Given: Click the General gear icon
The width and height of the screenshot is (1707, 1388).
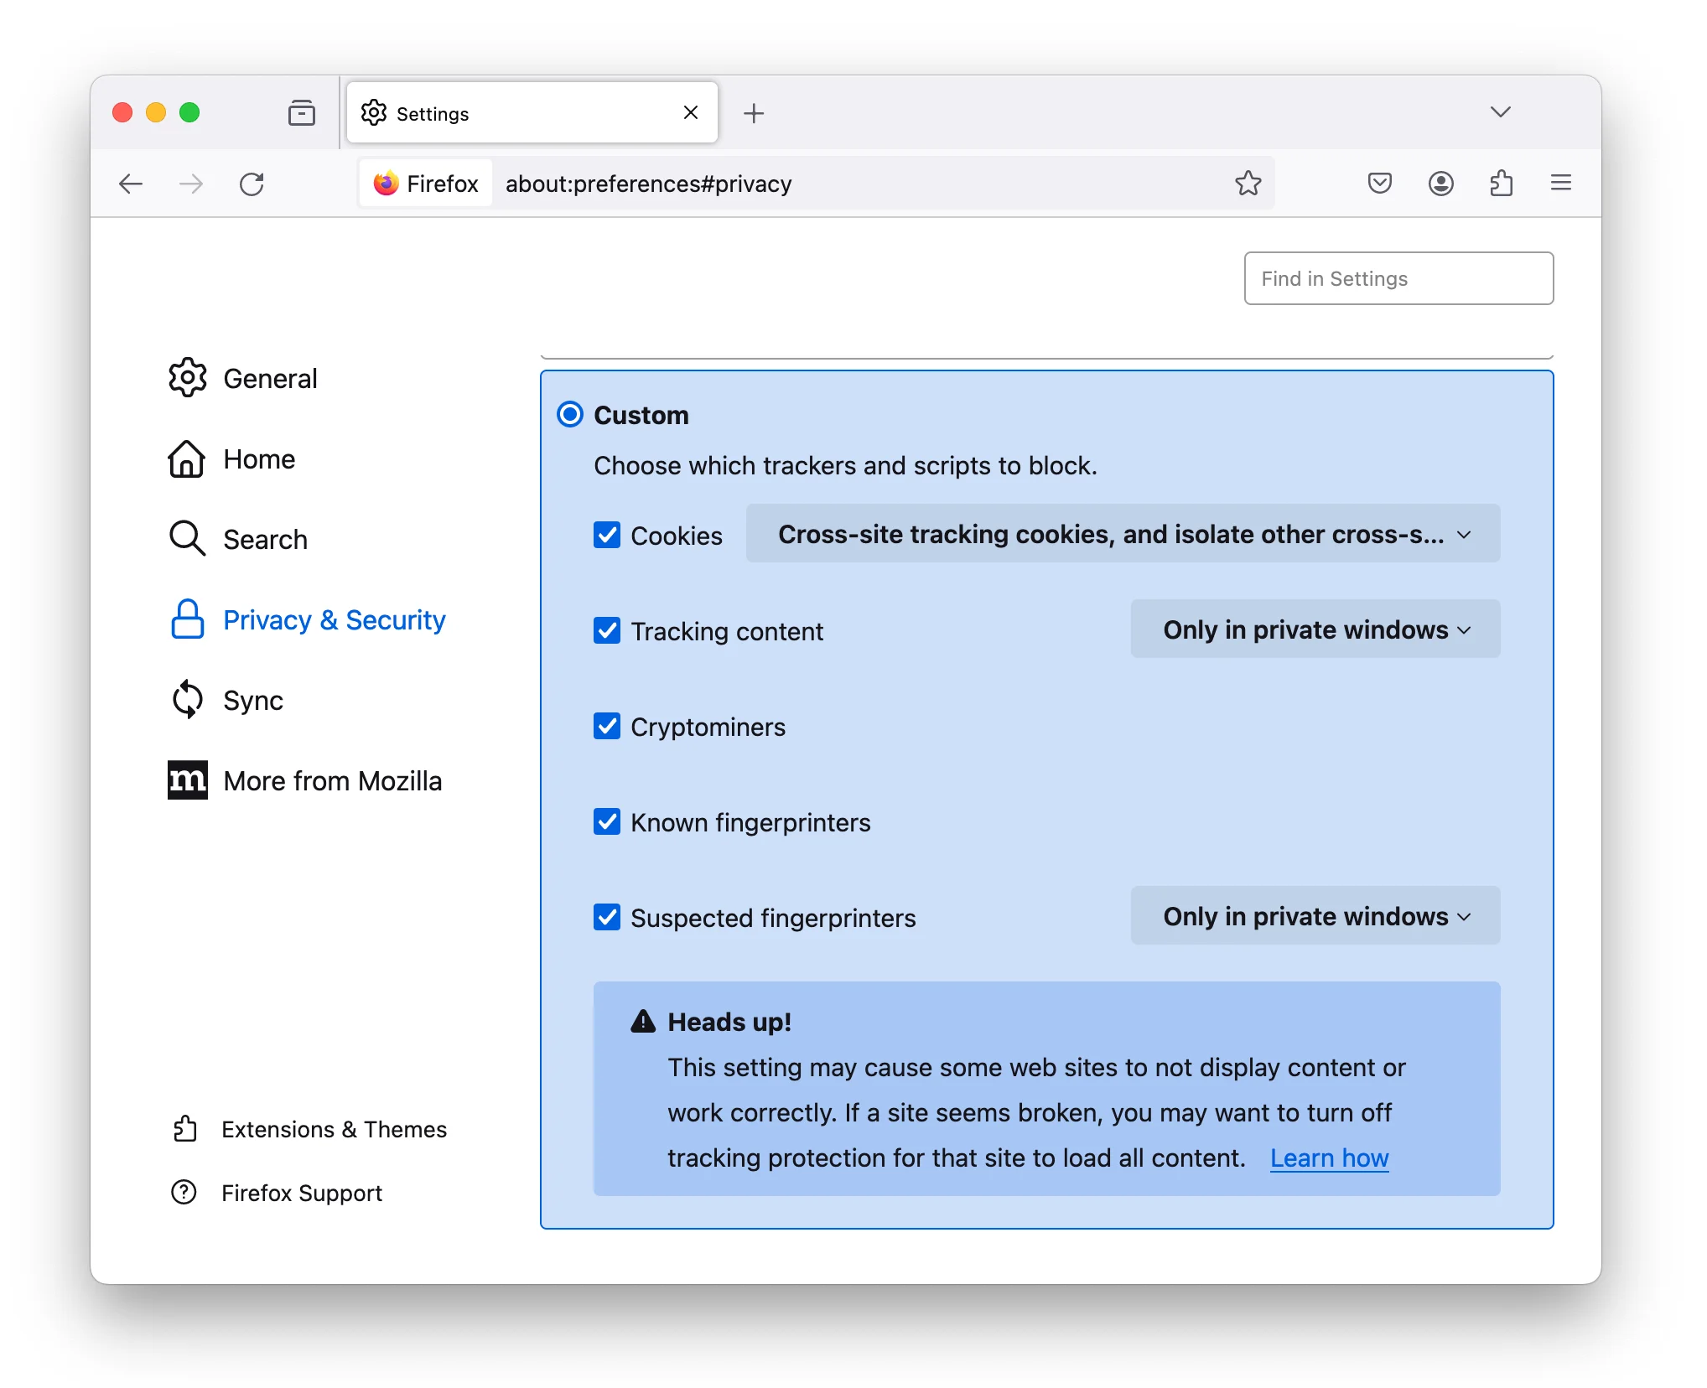Looking at the screenshot, I should click(x=187, y=378).
